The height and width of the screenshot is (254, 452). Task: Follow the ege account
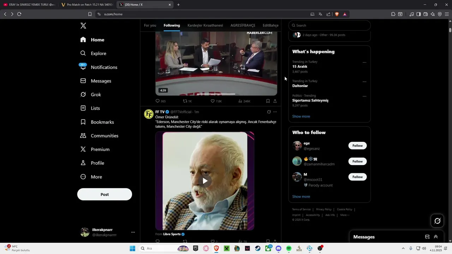357,146
